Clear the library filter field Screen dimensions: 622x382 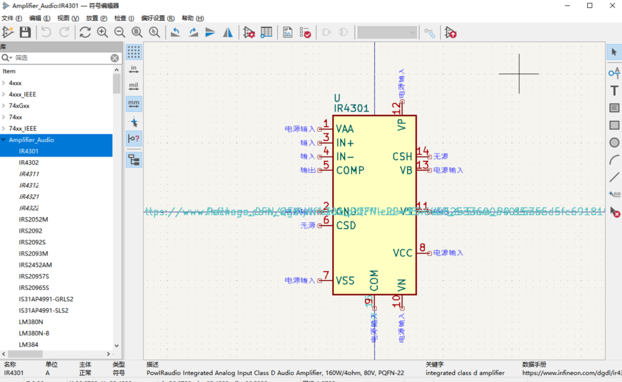click(x=115, y=58)
